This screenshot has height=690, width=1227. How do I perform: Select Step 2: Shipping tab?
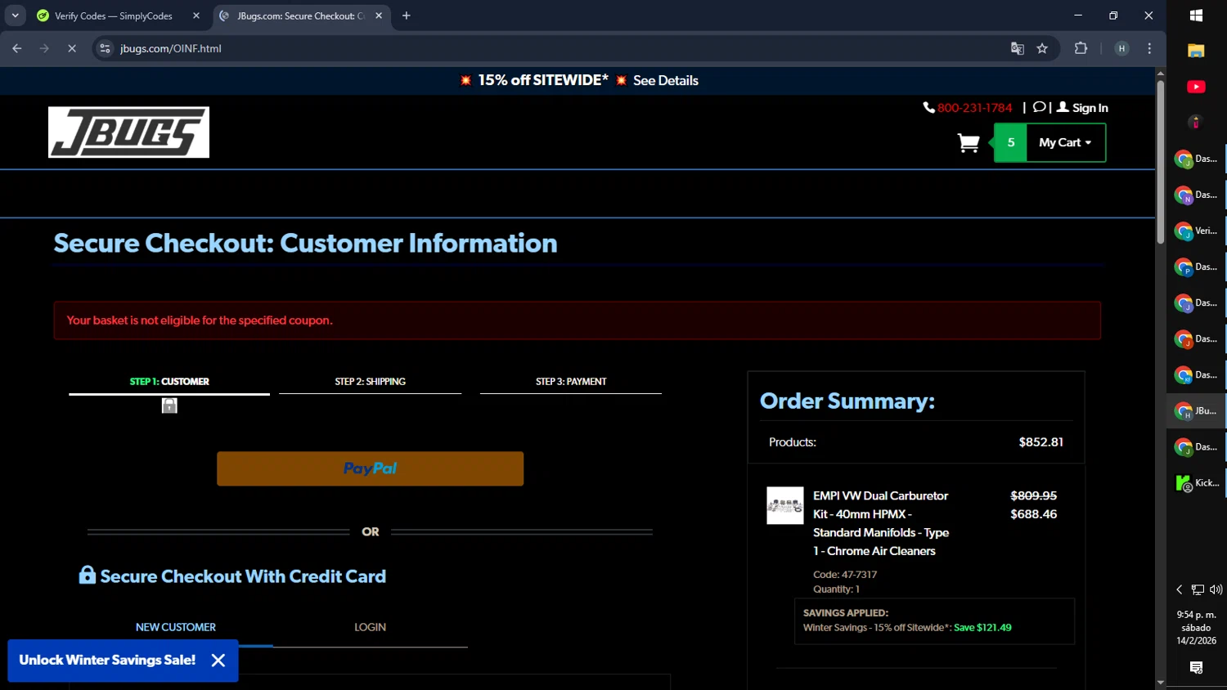click(370, 382)
